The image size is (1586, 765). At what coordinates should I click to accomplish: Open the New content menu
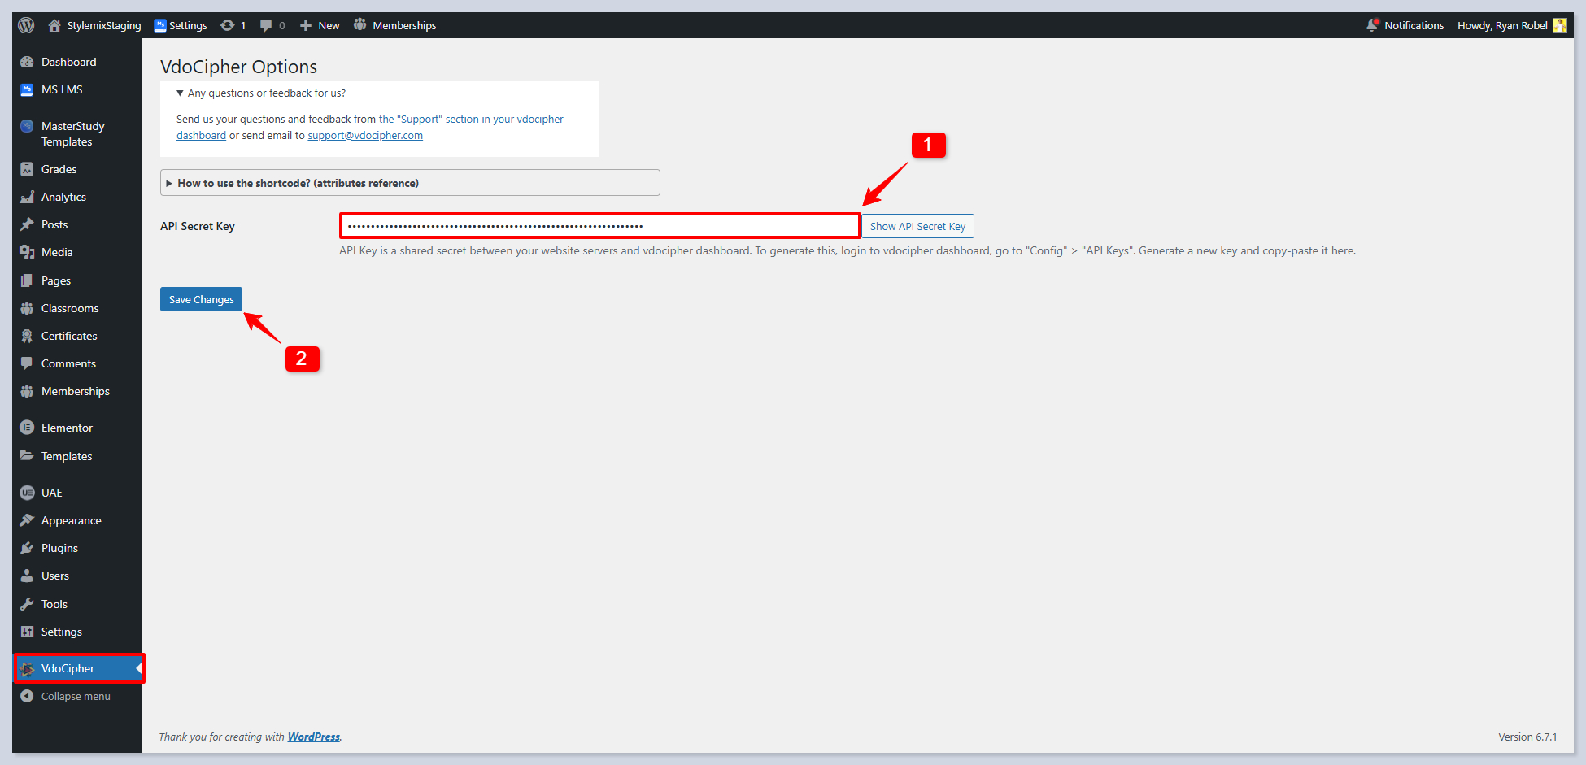tap(320, 25)
